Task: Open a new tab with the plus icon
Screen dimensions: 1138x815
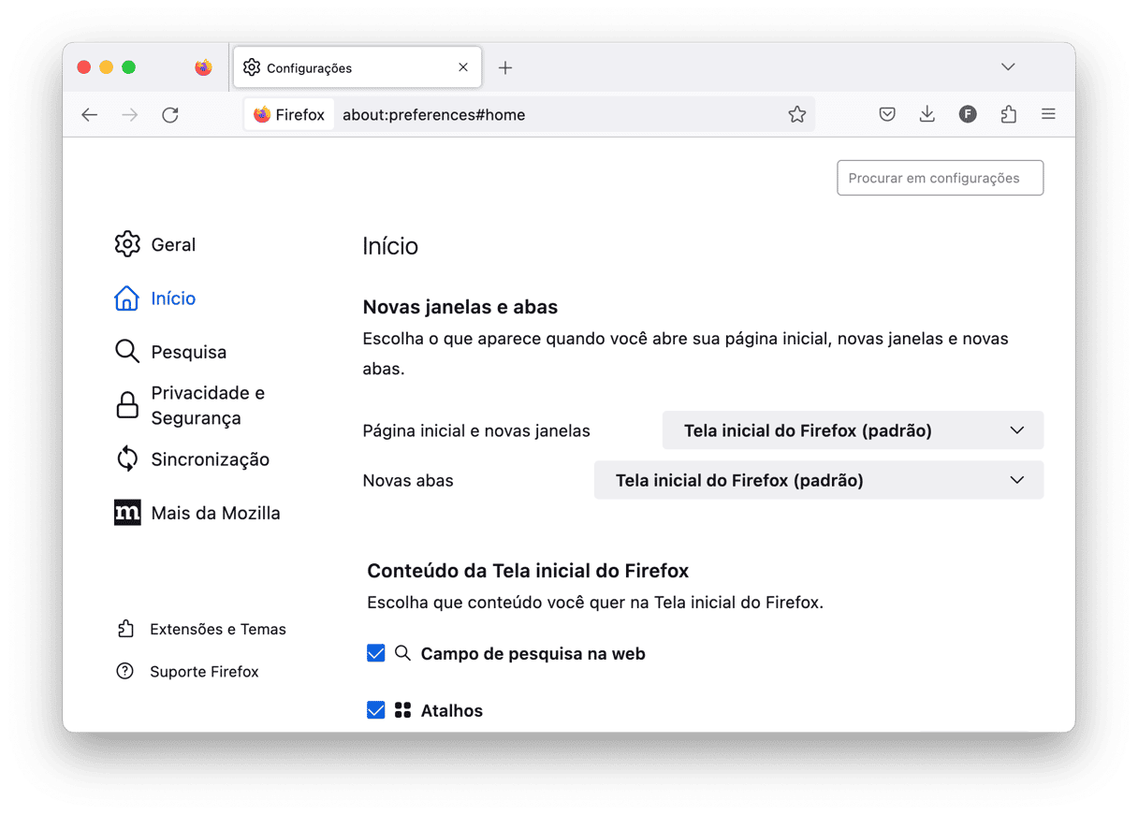Action: [505, 67]
